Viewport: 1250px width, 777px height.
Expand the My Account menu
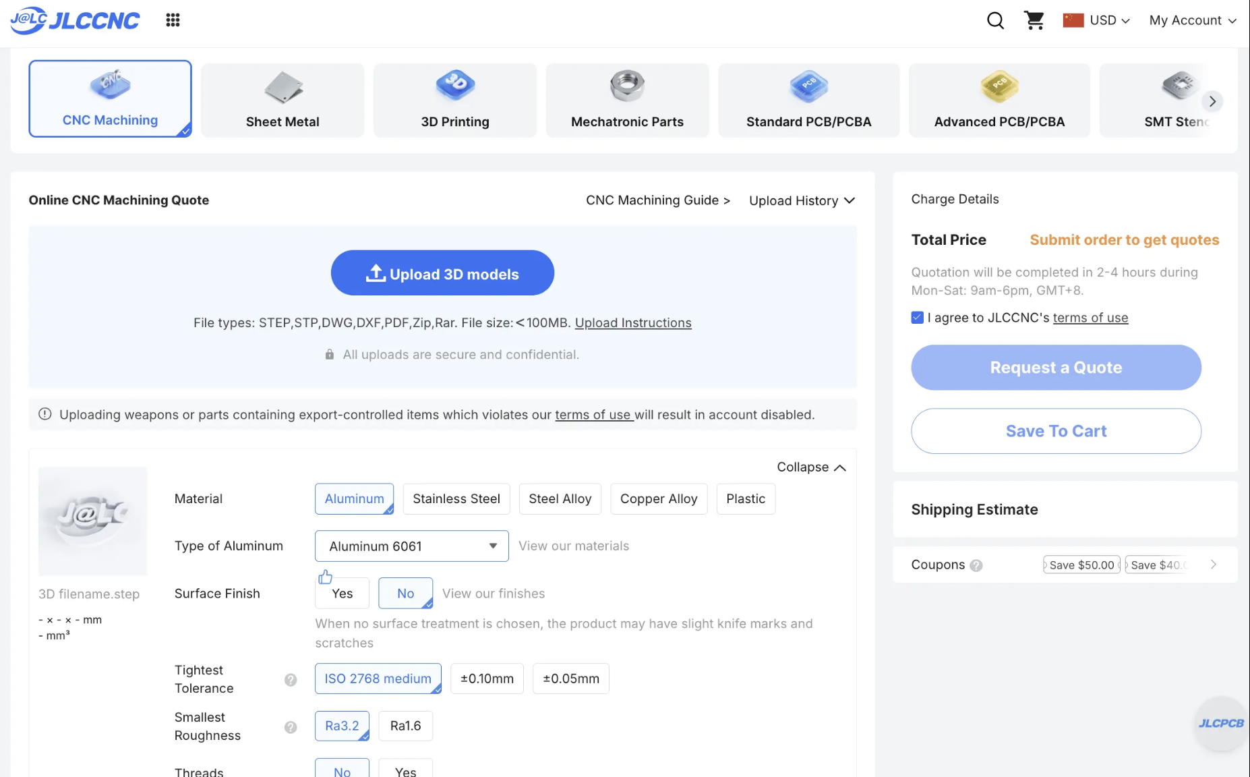pos(1193,20)
